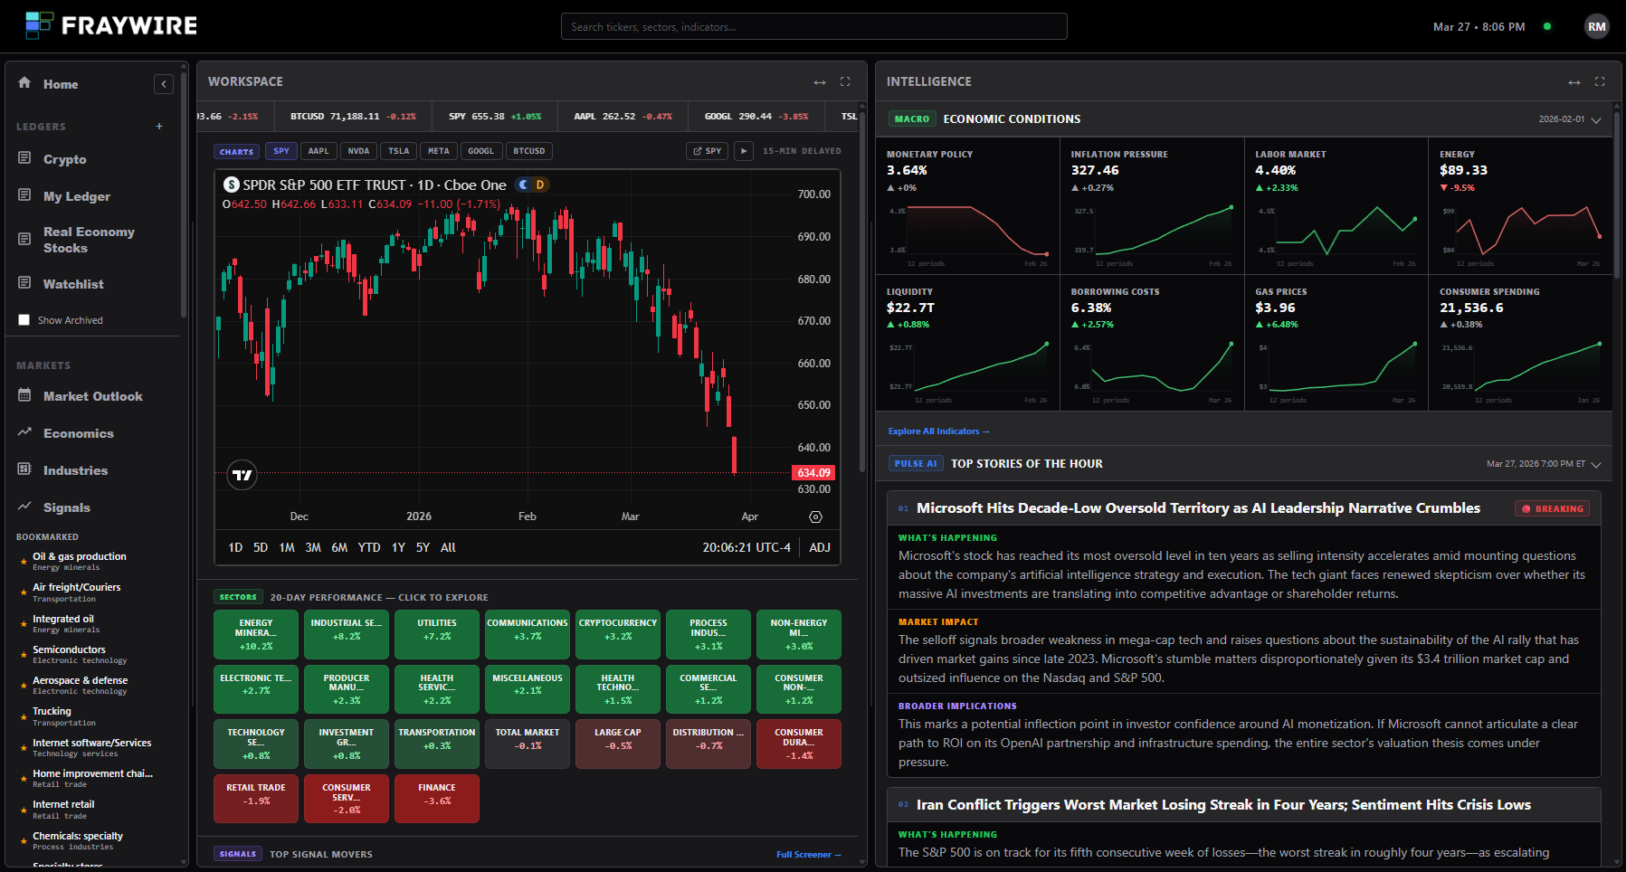Click the Crypto ledger icon
This screenshot has width=1626, height=872.
point(24,158)
